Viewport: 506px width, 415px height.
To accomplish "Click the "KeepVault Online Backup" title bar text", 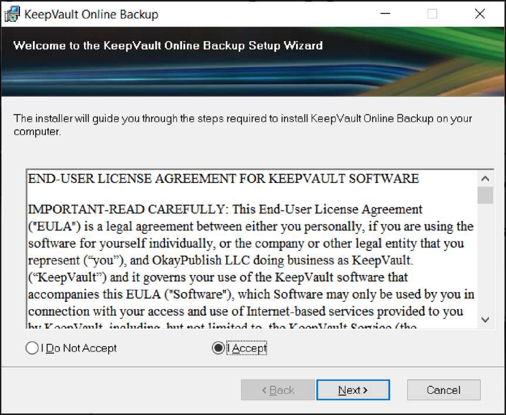I will pos(91,15).
